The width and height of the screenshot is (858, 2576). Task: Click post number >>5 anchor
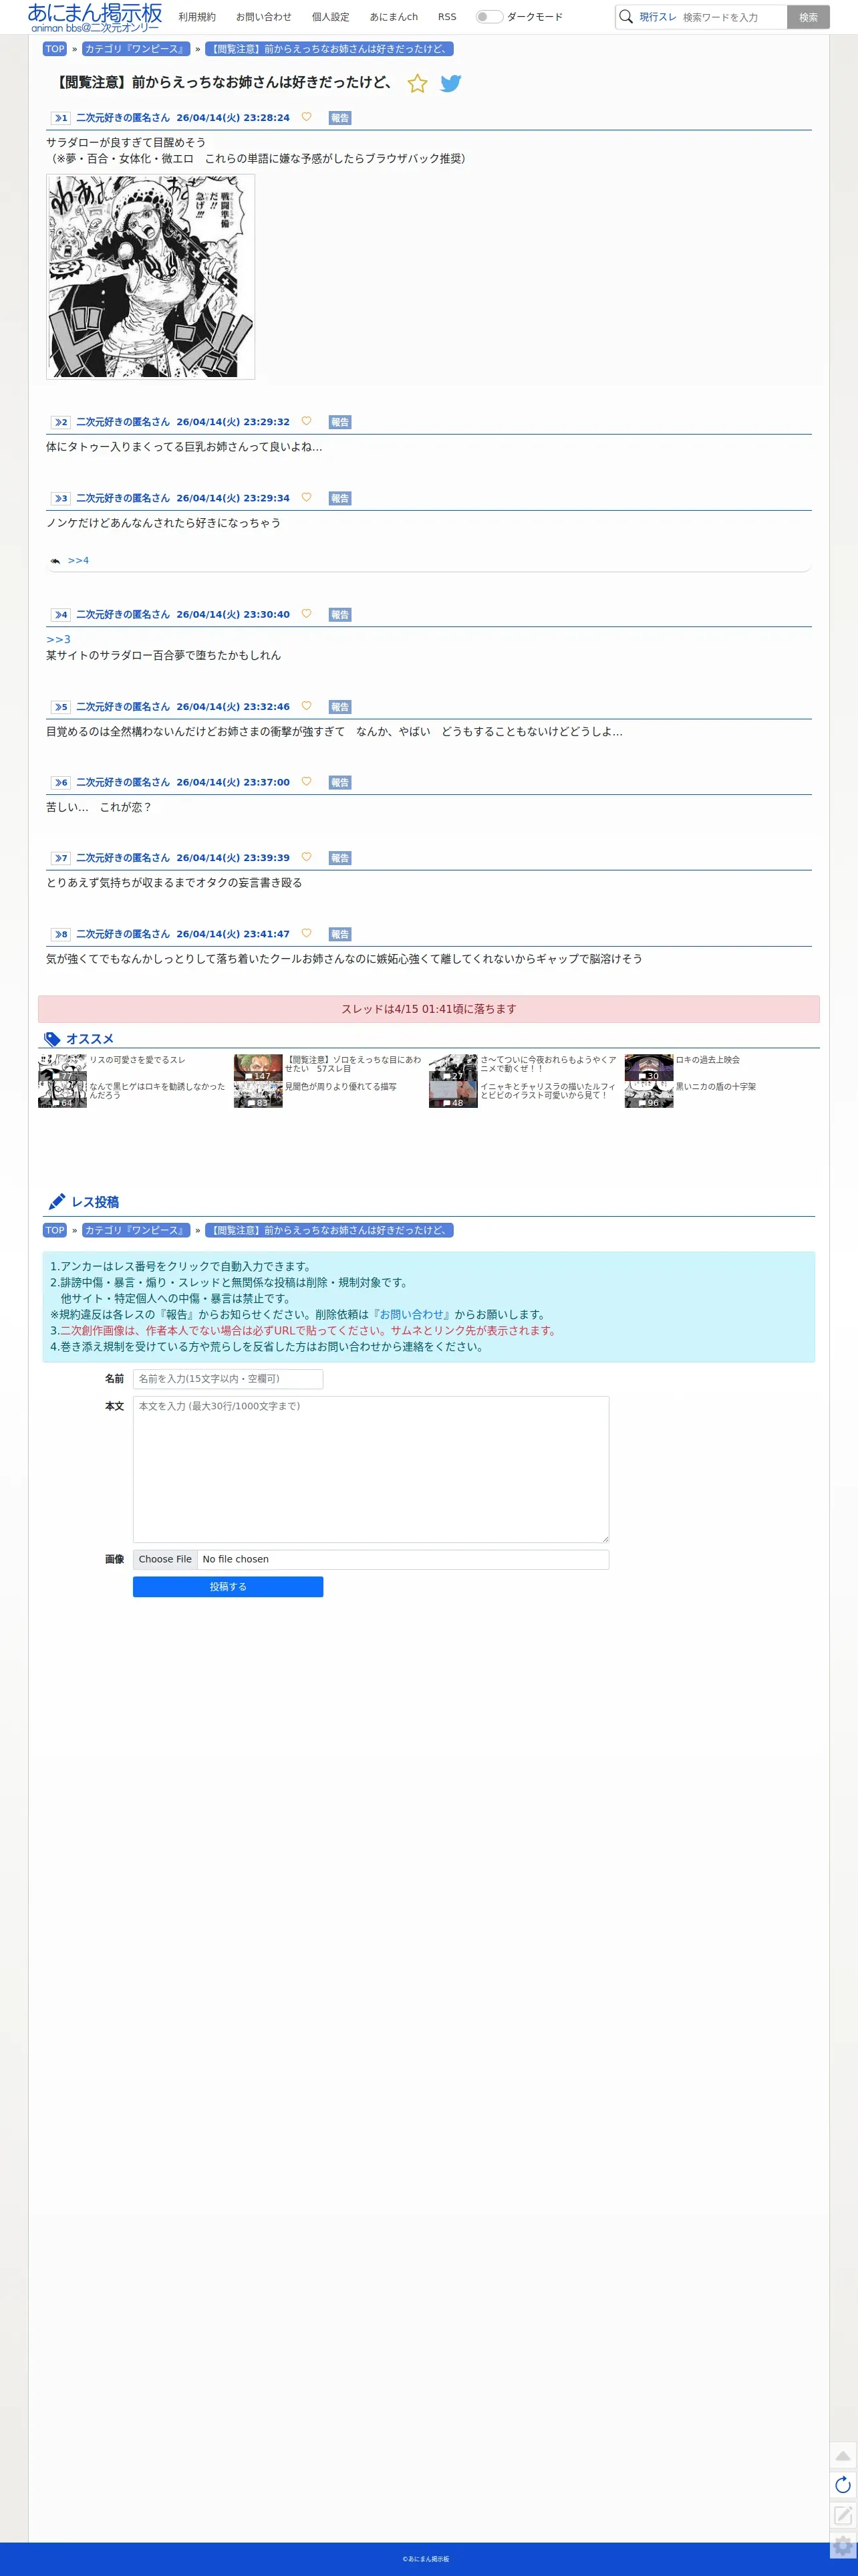coord(61,707)
